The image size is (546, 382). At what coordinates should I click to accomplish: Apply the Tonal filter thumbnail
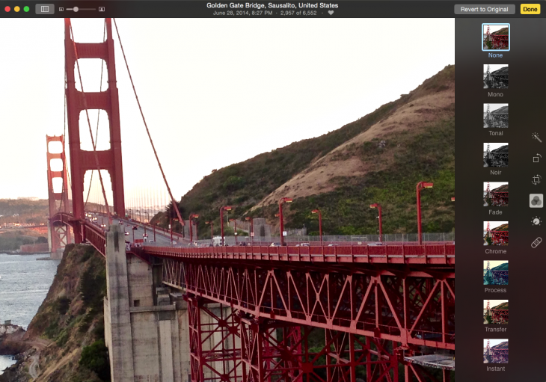495,116
